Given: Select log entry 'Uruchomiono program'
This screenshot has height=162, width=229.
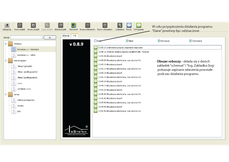Looking at the screenshot, I should [x=160, y=47].
